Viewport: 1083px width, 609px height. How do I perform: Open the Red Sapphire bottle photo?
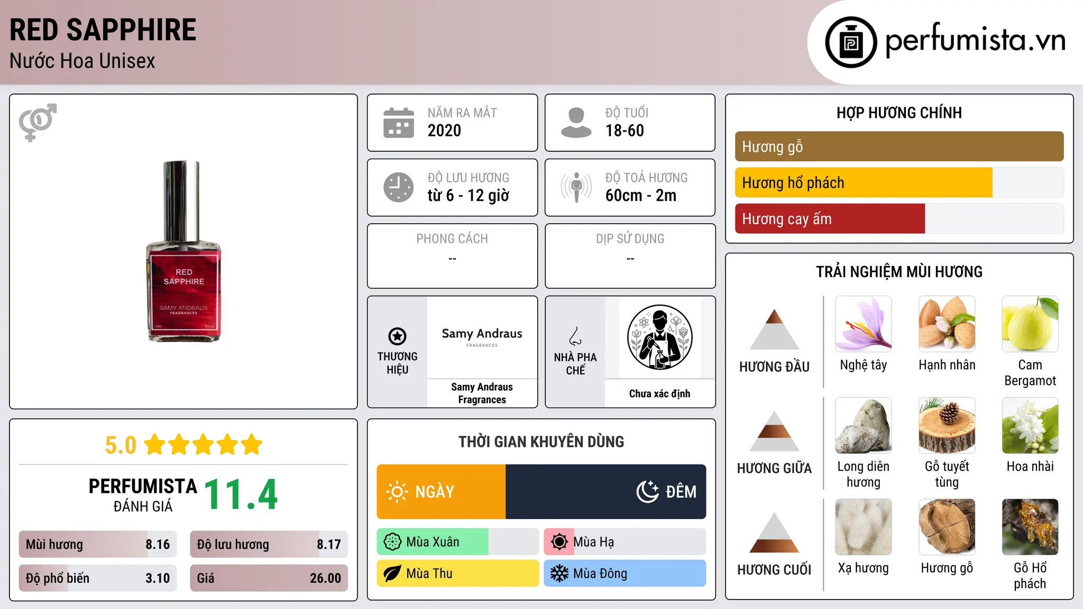click(x=183, y=252)
